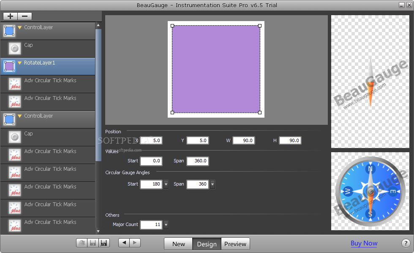Click the Values Span field showing 360.0
The height and width of the screenshot is (253, 414).
tap(198, 161)
